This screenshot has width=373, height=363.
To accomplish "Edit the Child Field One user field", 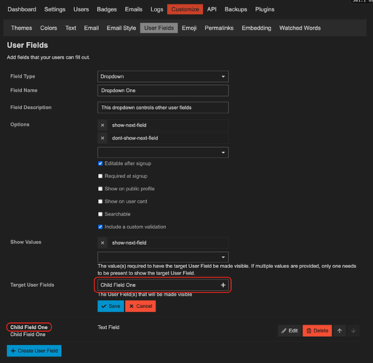I will (x=289, y=330).
